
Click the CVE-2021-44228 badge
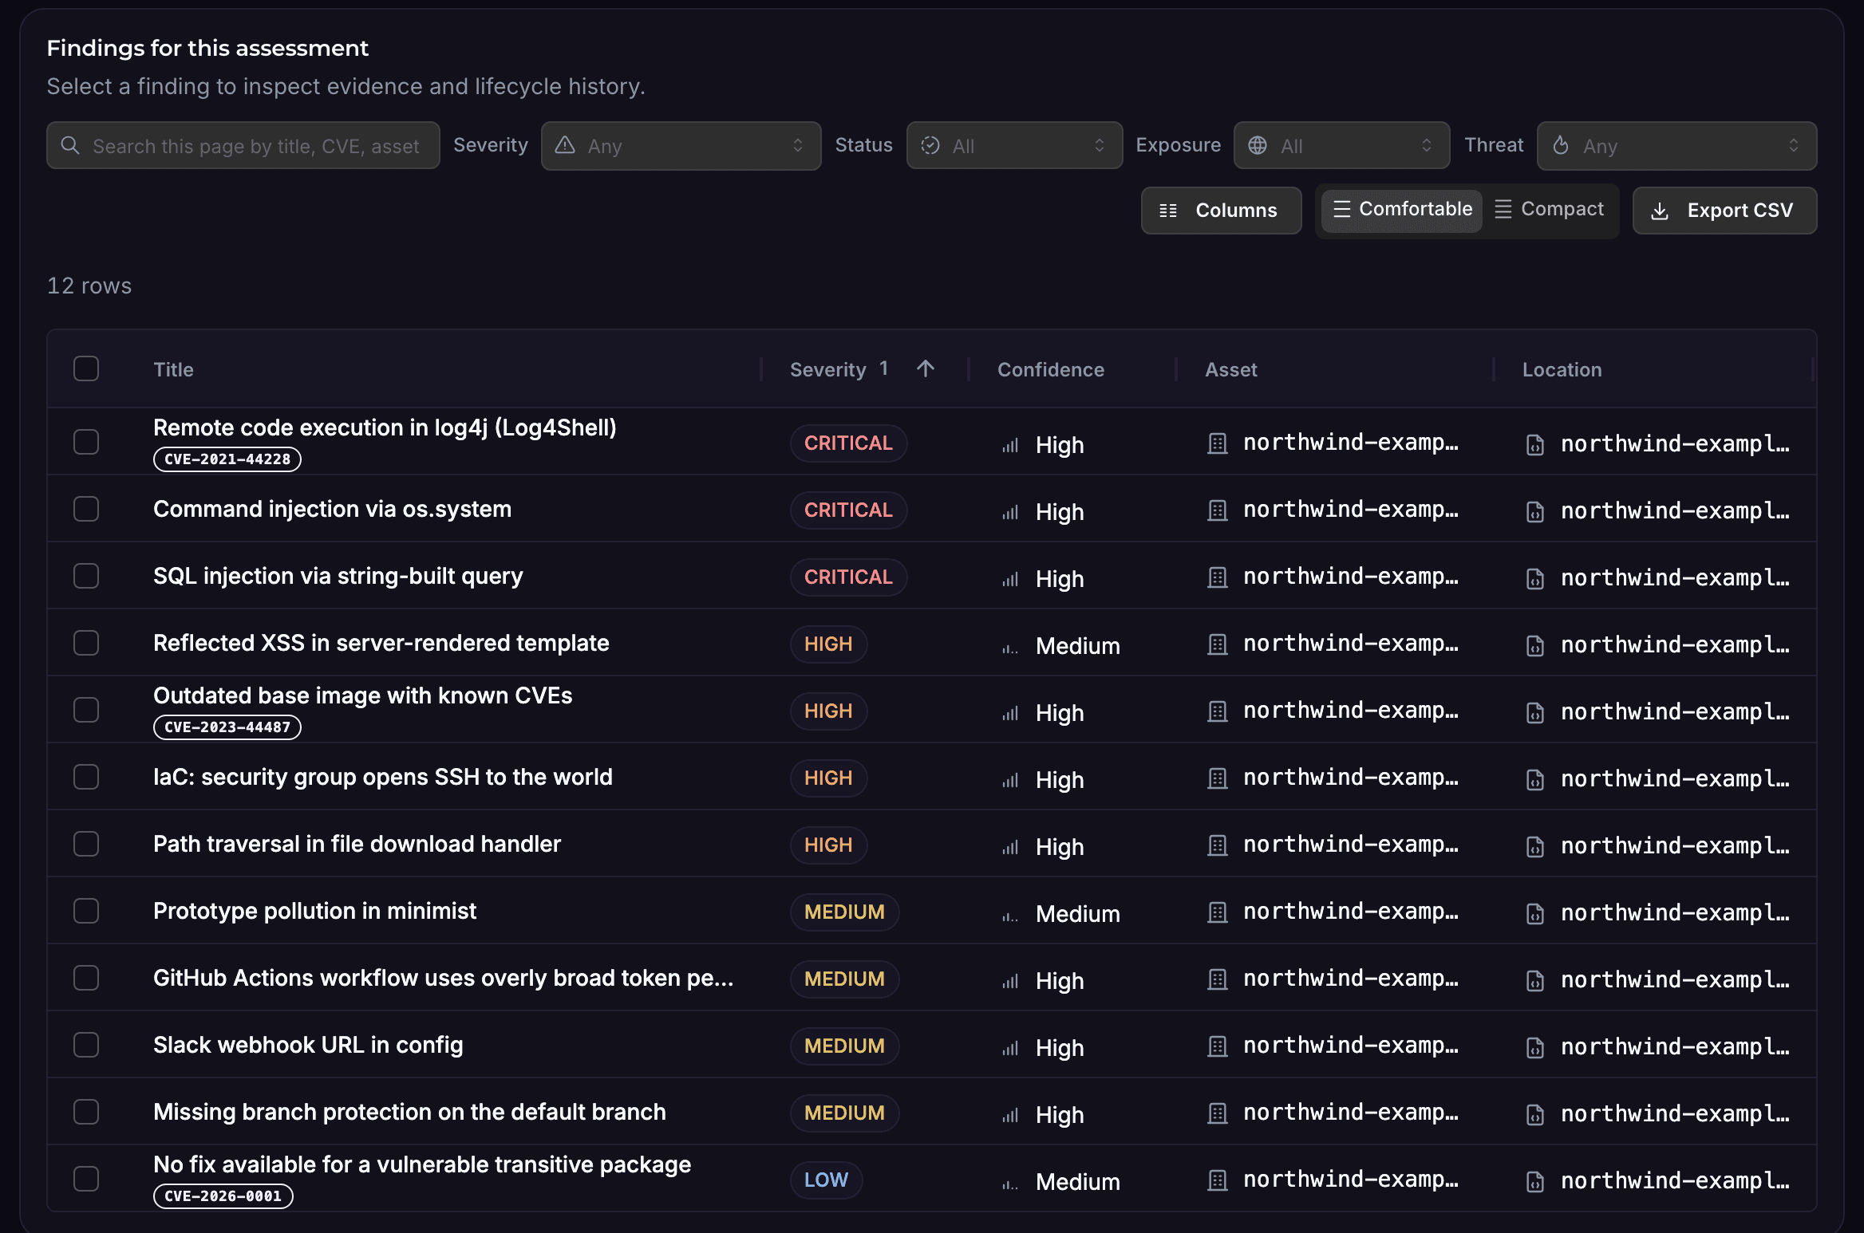pos(227,459)
